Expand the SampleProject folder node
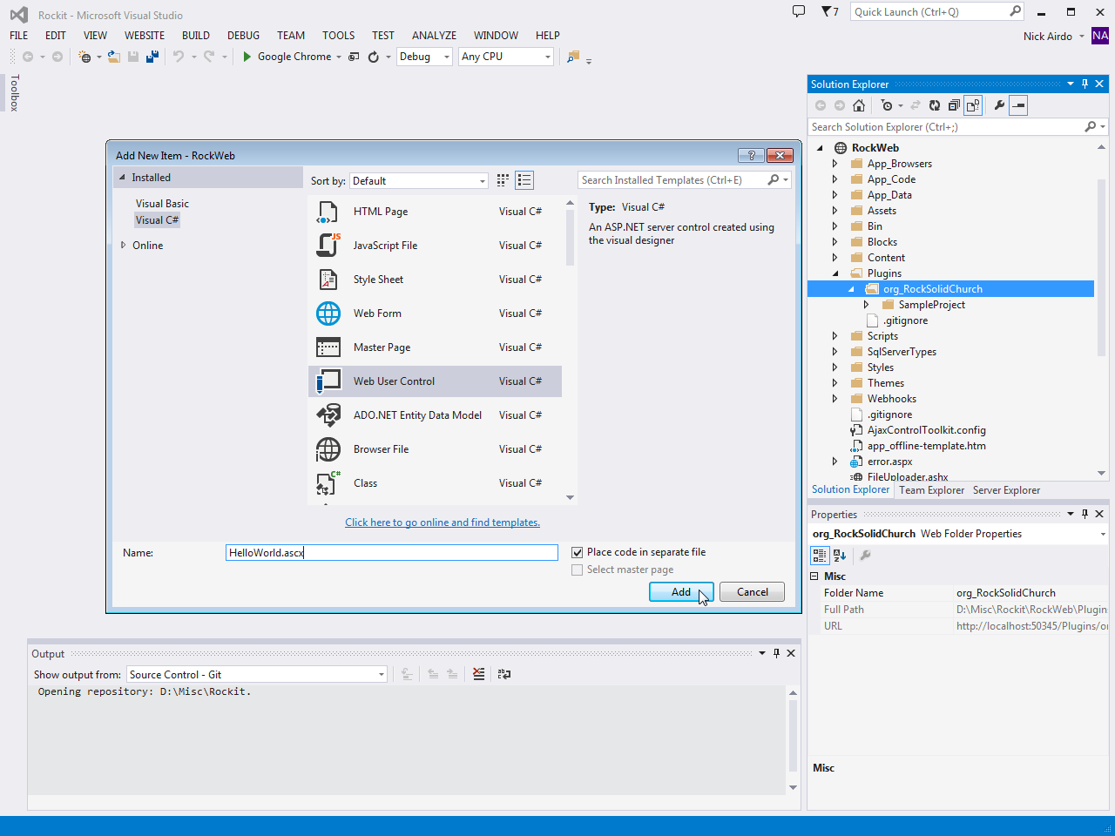The width and height of the screenshot is (1115, 836). pyautogui.click(x=866, y=305)
